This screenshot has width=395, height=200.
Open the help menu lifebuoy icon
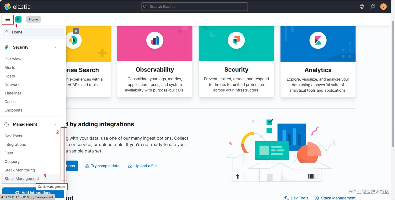362,7
